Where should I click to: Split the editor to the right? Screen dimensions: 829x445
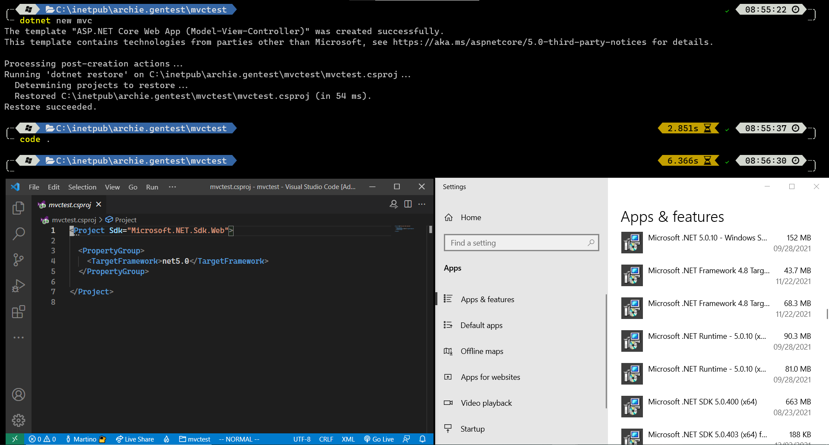coord(408,204)
